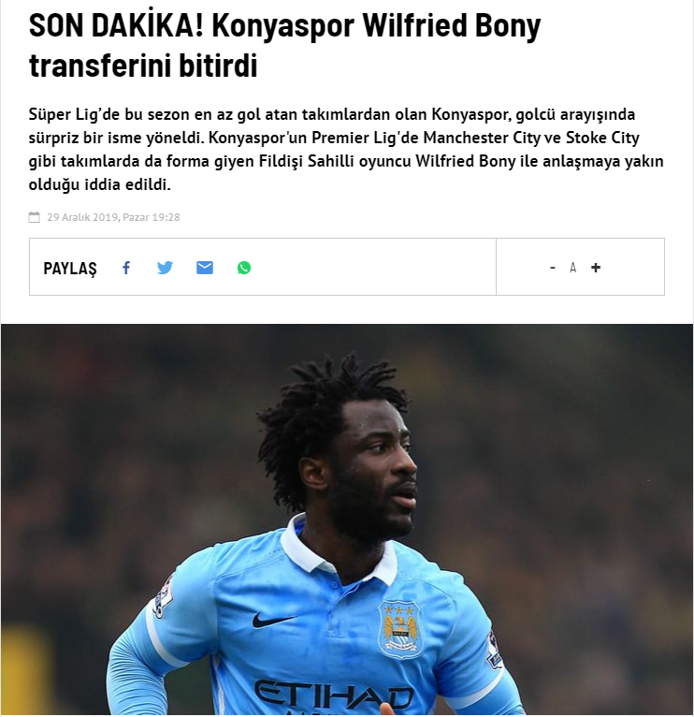Decrease article font size with minus

553,268
